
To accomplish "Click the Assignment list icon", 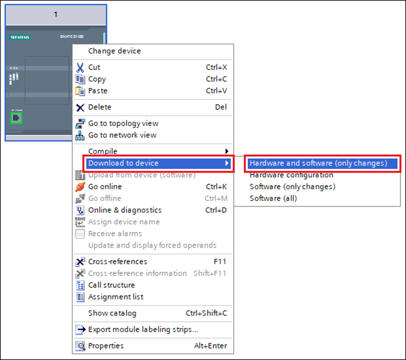I will (x=80, y=297).
